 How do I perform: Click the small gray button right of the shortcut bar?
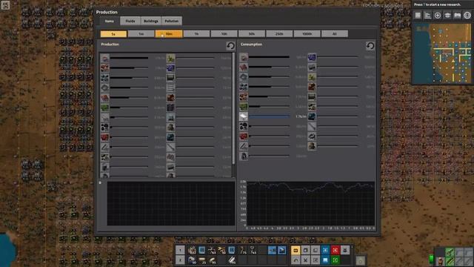[x=360, y=260]
